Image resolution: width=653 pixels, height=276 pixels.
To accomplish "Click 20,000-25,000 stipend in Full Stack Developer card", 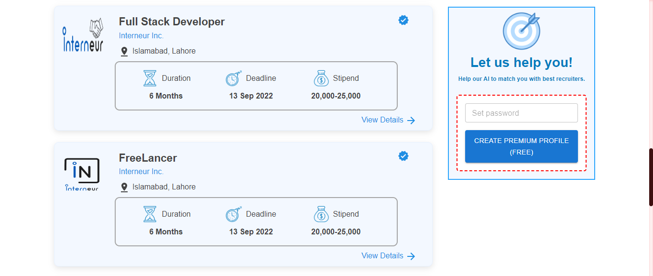I will (336, 96).
